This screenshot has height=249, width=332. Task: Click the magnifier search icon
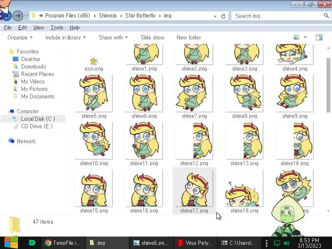326,15
